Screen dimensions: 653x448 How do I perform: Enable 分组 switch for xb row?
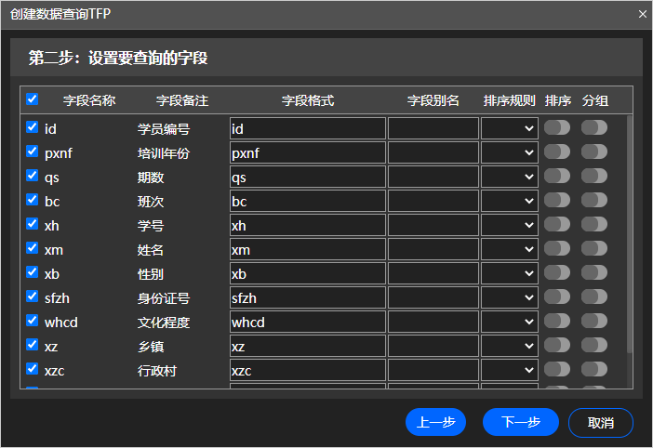point(594,272)
